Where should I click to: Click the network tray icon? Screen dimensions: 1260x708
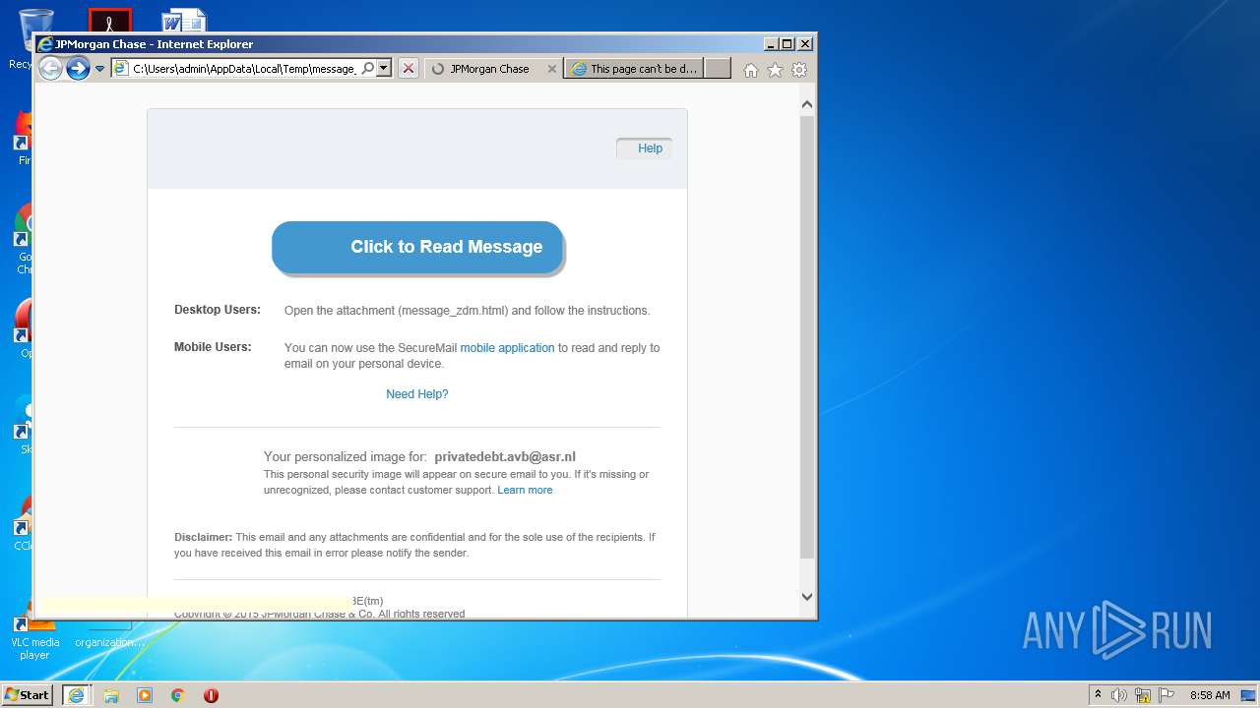[1143, 695]
